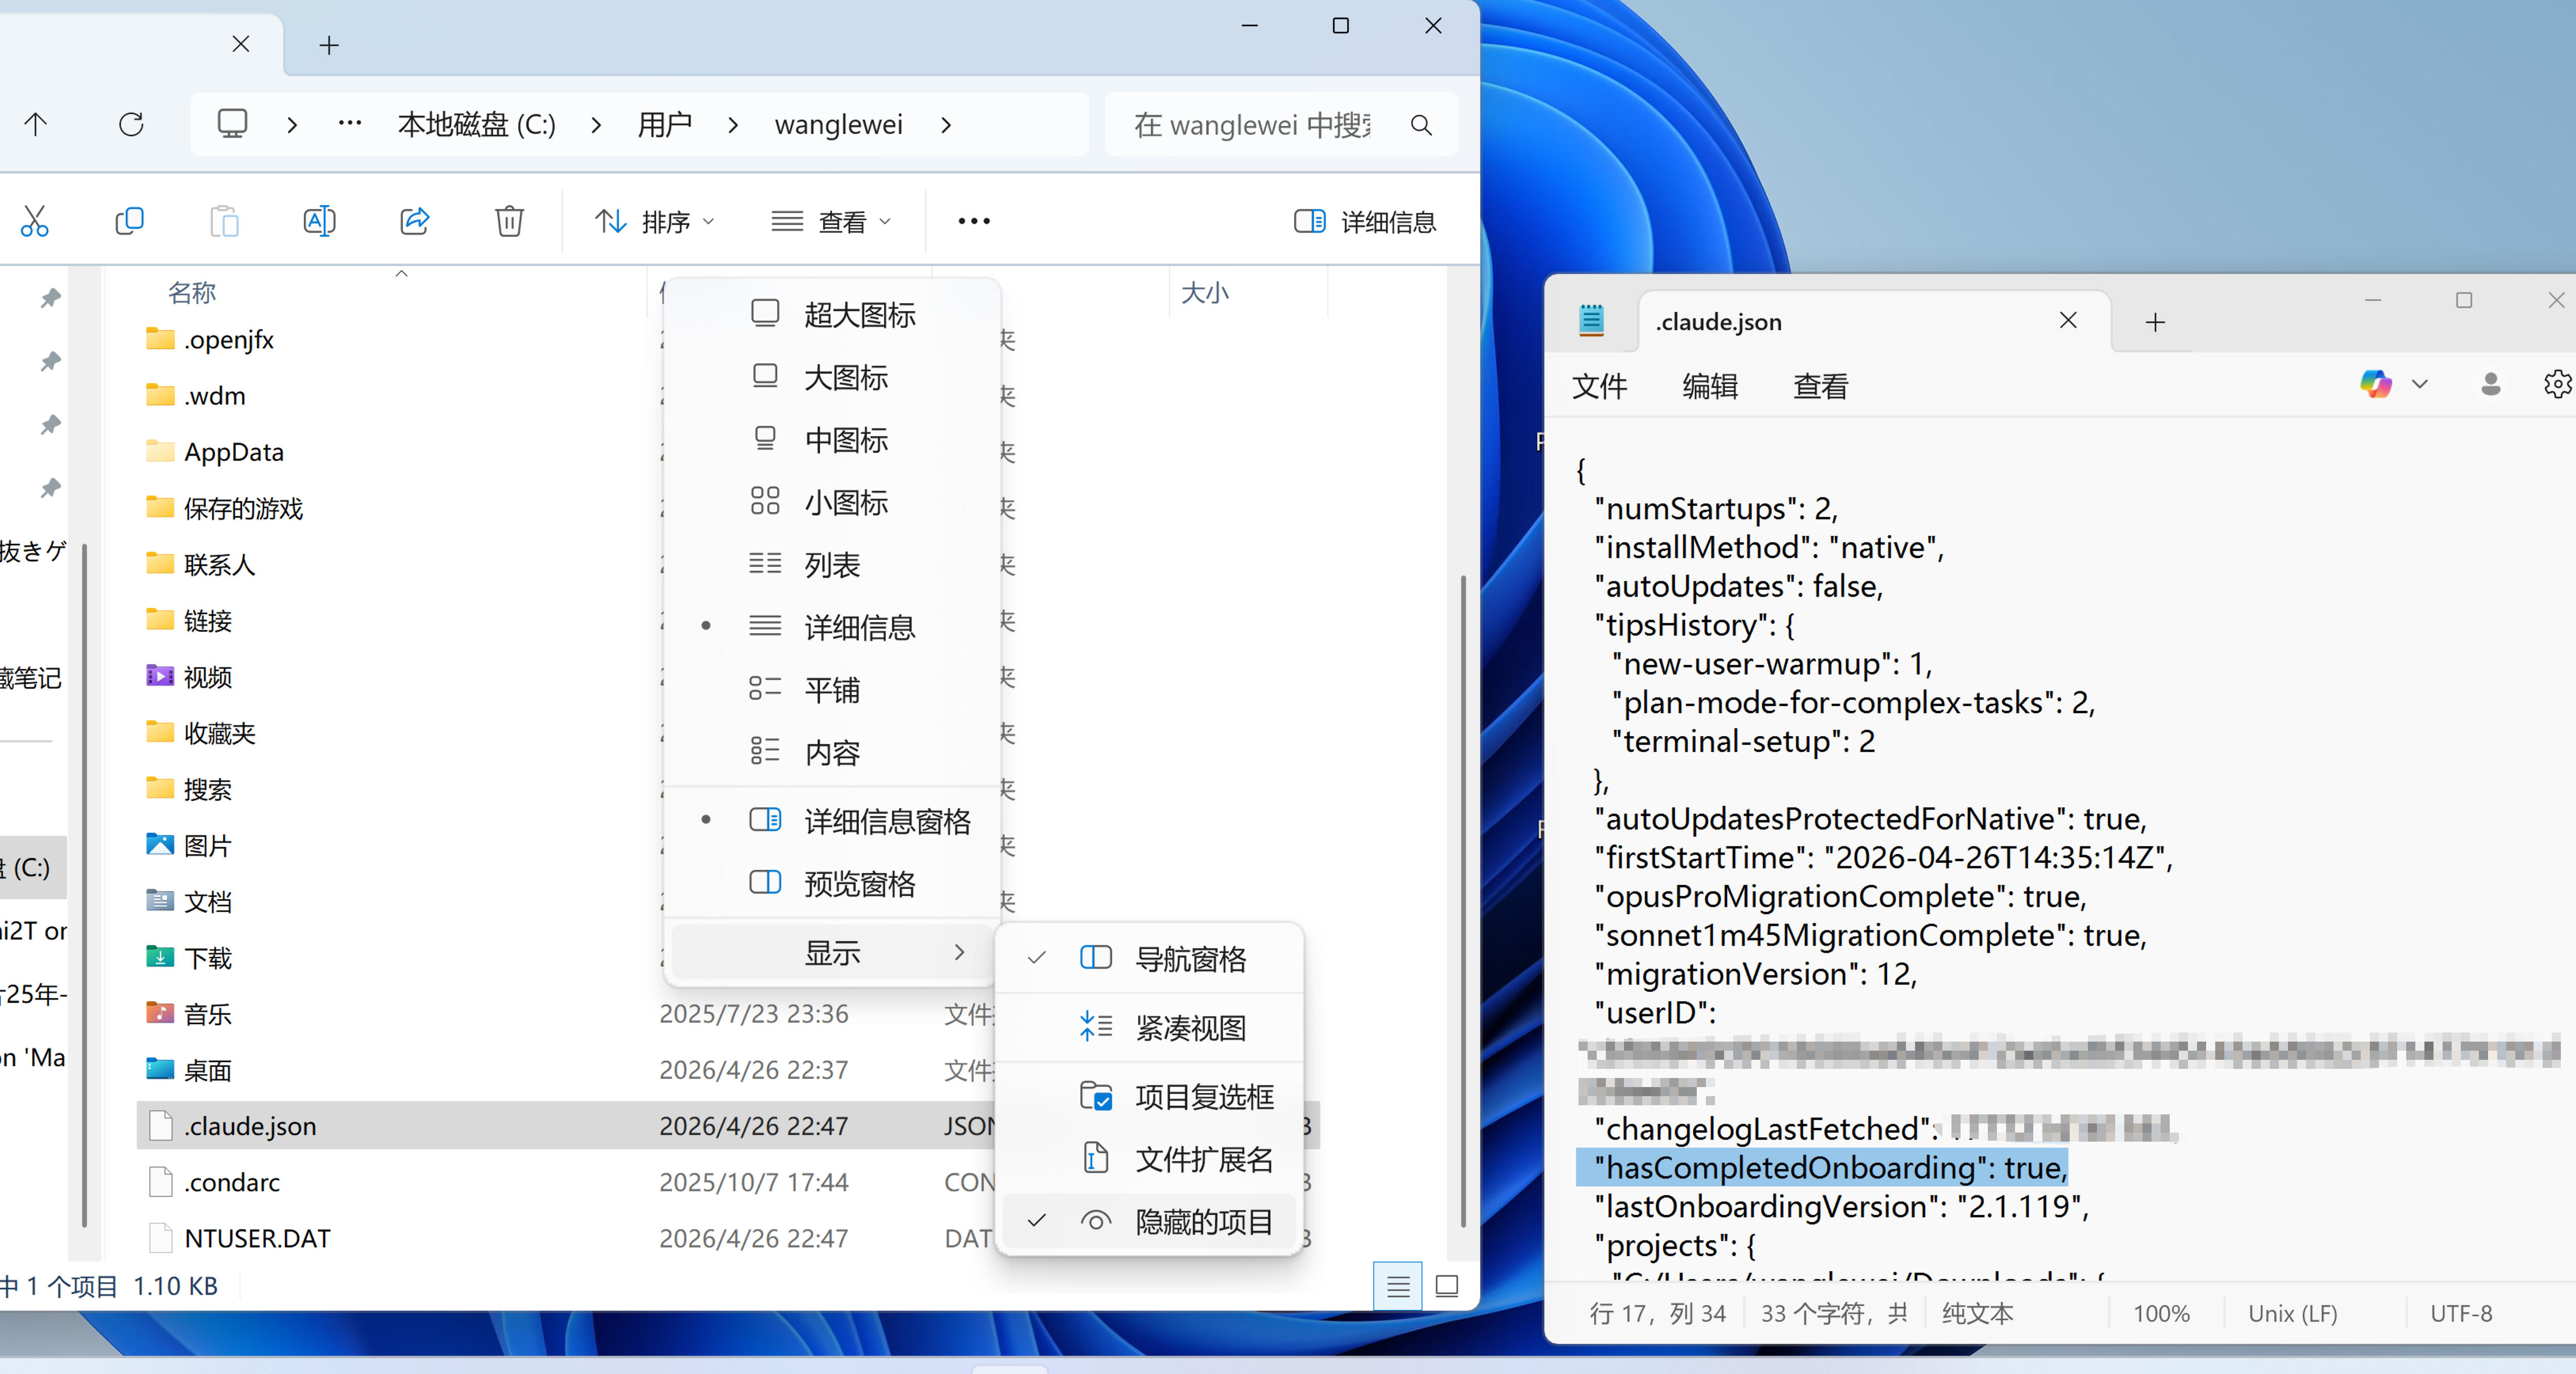Close the .claude.json Notepad tab

[2068, 320]
